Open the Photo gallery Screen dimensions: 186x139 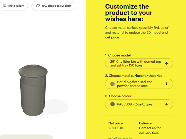[x=14, y=6]
